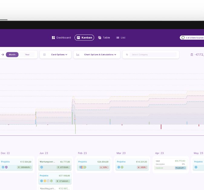Click the category tag icon
204x190 pixels.
[x=127, y=55]
